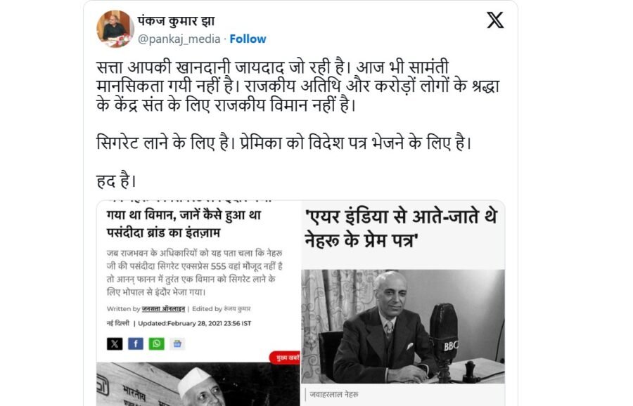Click the Google News icon

click(177, 343)
